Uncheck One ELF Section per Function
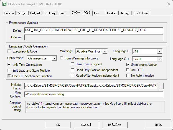 click(x=9, y=76)
